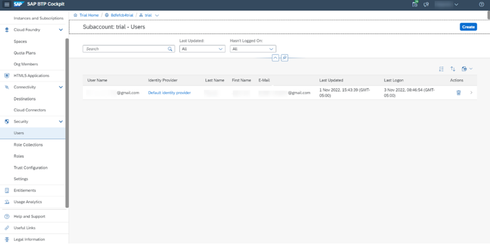Screen dimensions: 490x244
Task: Delete the gmail.com user with trash icon
Action: 458,93
